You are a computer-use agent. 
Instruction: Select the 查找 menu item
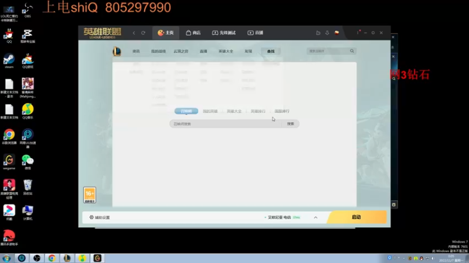271,51
